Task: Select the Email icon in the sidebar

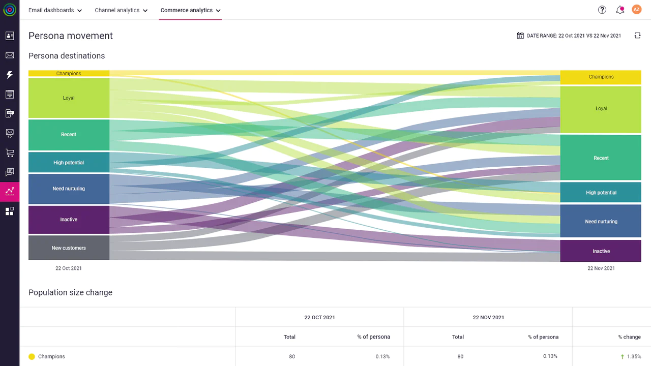Action: (10, 55)
